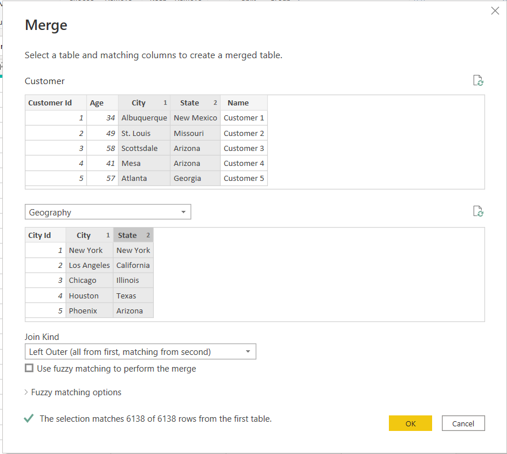Click the Georgia cell
Viewport: 507px width, 454px height.
195,178
